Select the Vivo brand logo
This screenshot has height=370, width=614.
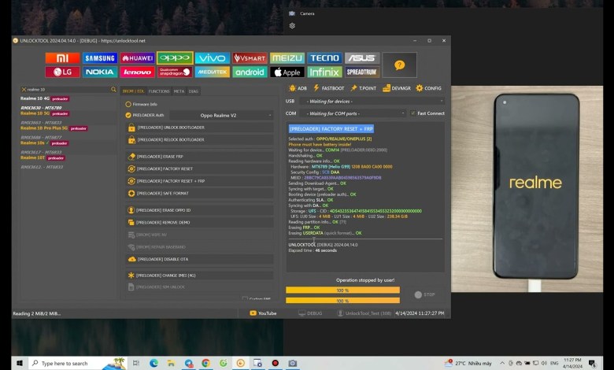(213, 58)
